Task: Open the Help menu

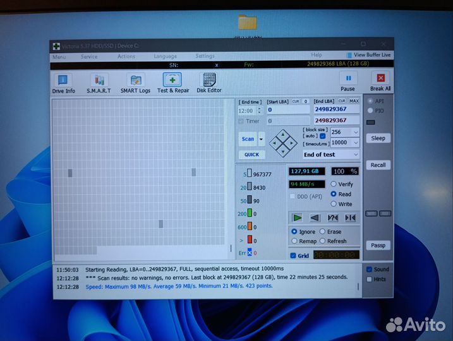Action: (x=317, y=55)
